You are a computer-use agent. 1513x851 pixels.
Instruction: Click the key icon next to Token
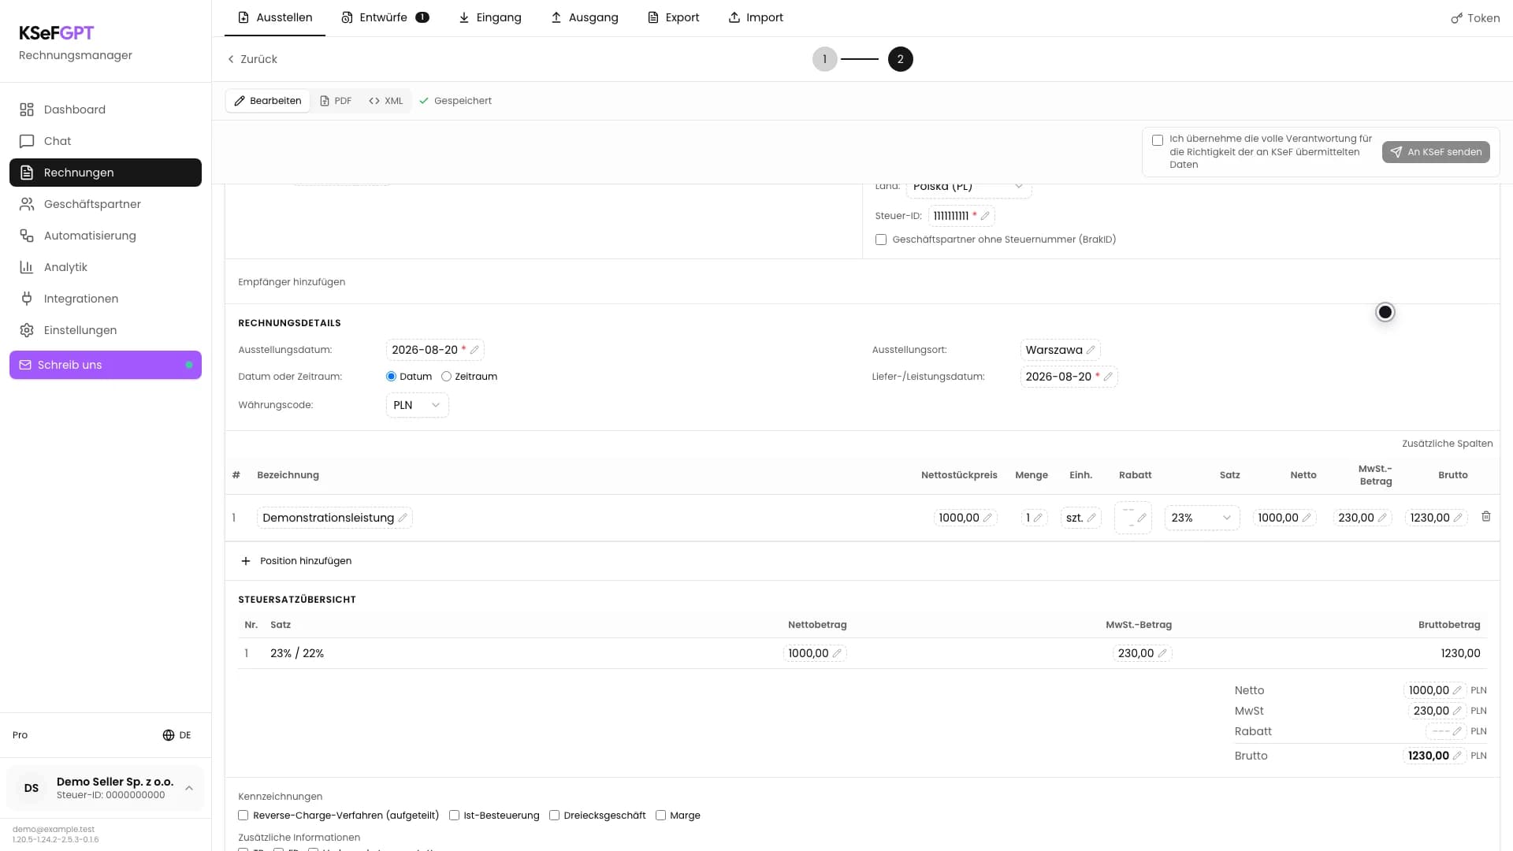click(1457, 18)
